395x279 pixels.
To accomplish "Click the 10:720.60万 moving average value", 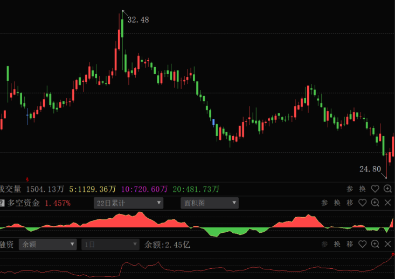I will pos(144,189).
